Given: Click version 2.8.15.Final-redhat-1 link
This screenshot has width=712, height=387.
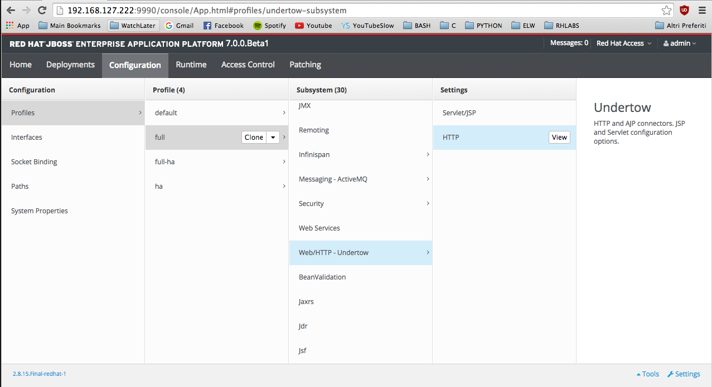Looking at the screenshot, I should [x=39, y=374].
